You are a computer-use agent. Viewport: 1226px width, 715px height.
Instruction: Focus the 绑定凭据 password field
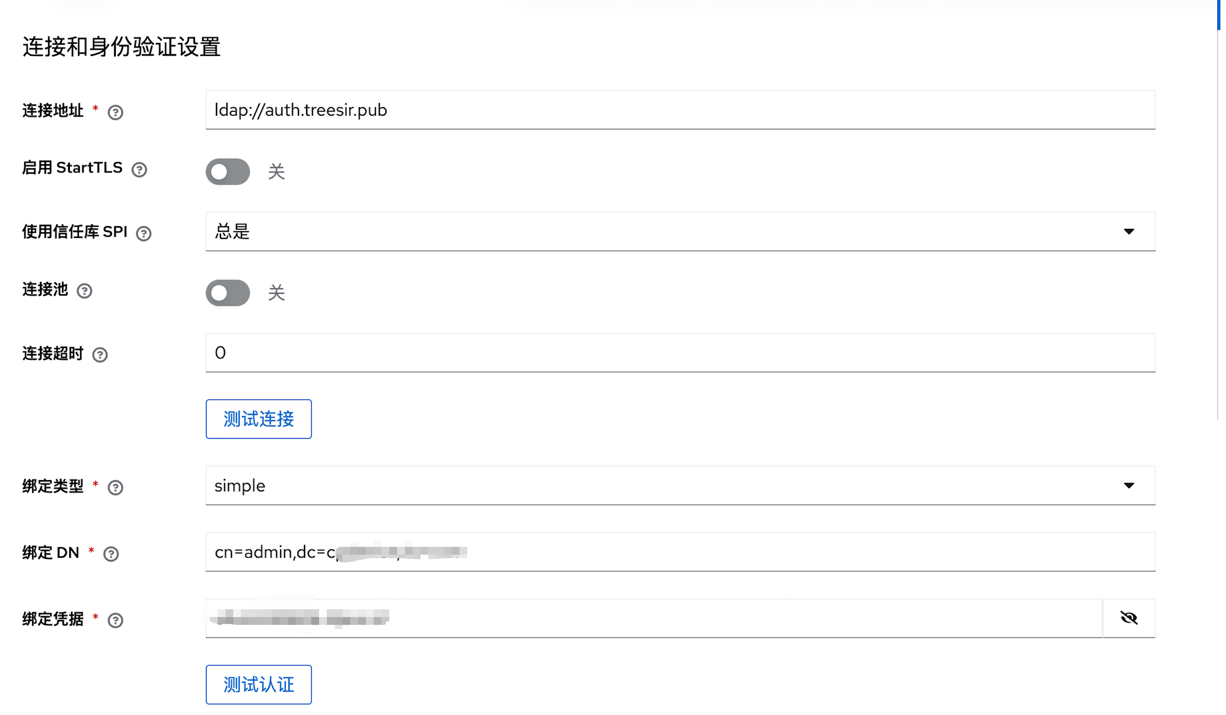[654, 618]
